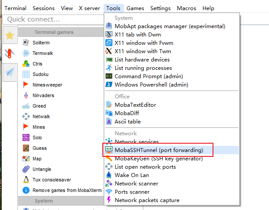Launch the Netwalk network icon
Screen dimensions: 269x210
click(26, 116)
